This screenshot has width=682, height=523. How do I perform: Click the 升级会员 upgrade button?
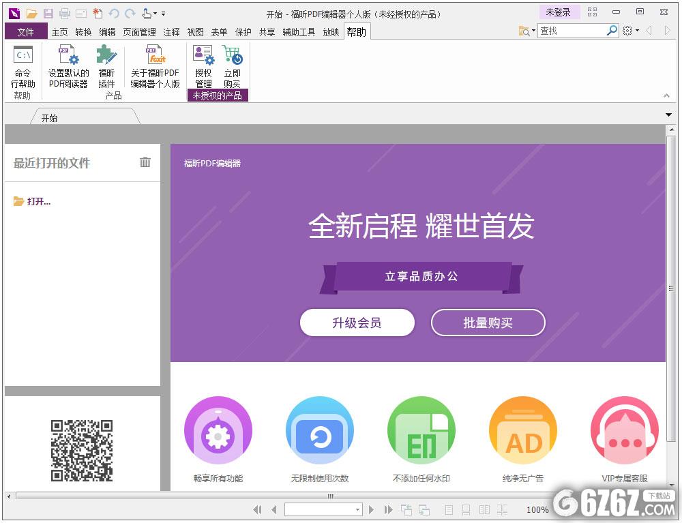[x=357, y=323]
